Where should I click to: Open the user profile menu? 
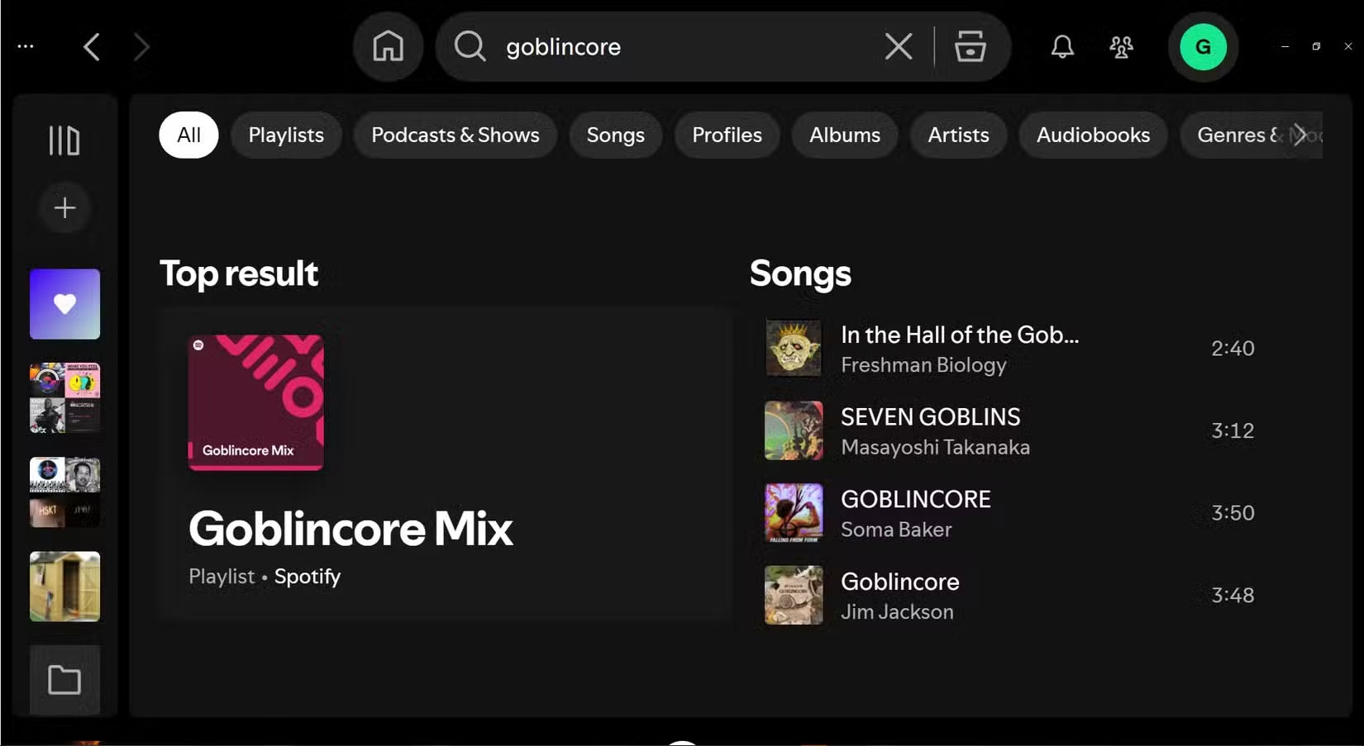[1203, 46]
